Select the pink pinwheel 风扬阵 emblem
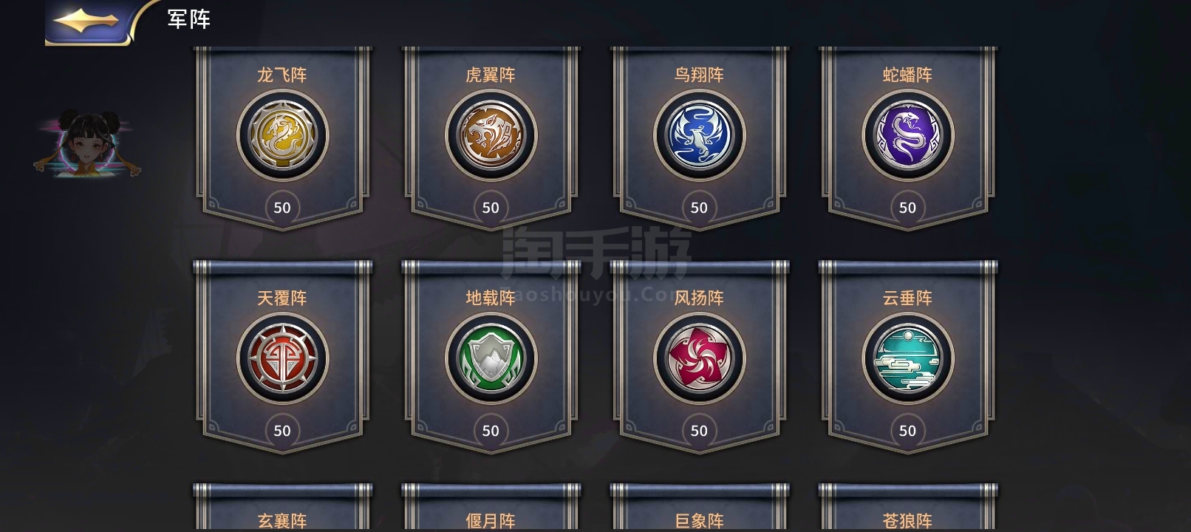The width and height of the screenshot is (1191, 532). (699, 359)
